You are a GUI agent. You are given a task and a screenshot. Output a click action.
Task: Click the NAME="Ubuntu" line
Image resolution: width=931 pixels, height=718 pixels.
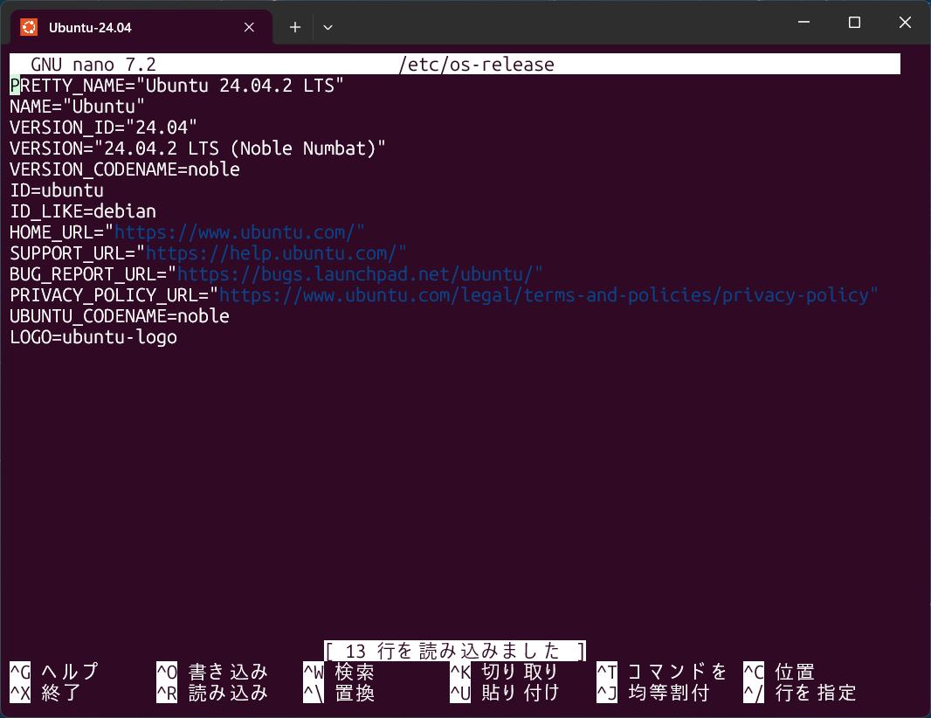point(77,107)
